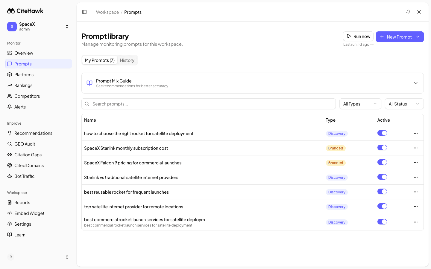Open Cited Domains page

click(x=38, y=165)
